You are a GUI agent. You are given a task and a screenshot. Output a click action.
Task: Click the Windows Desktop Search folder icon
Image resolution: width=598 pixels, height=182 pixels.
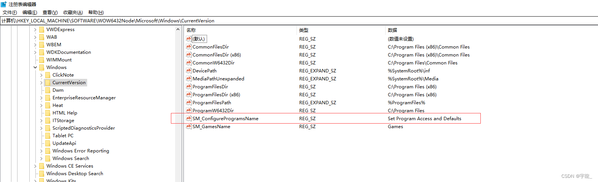pos(41,174)
